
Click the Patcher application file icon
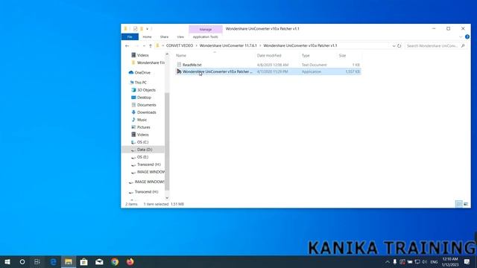click(x=179, y=71)
